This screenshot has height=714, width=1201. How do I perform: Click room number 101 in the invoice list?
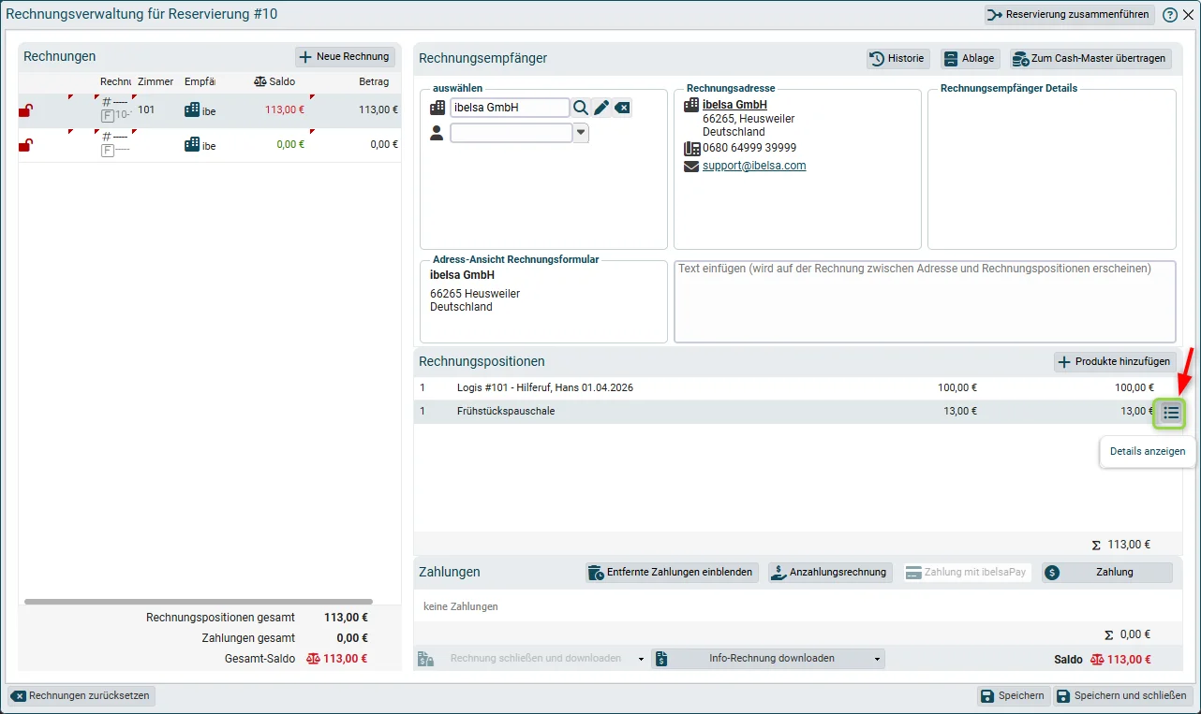tap(146, 109)
